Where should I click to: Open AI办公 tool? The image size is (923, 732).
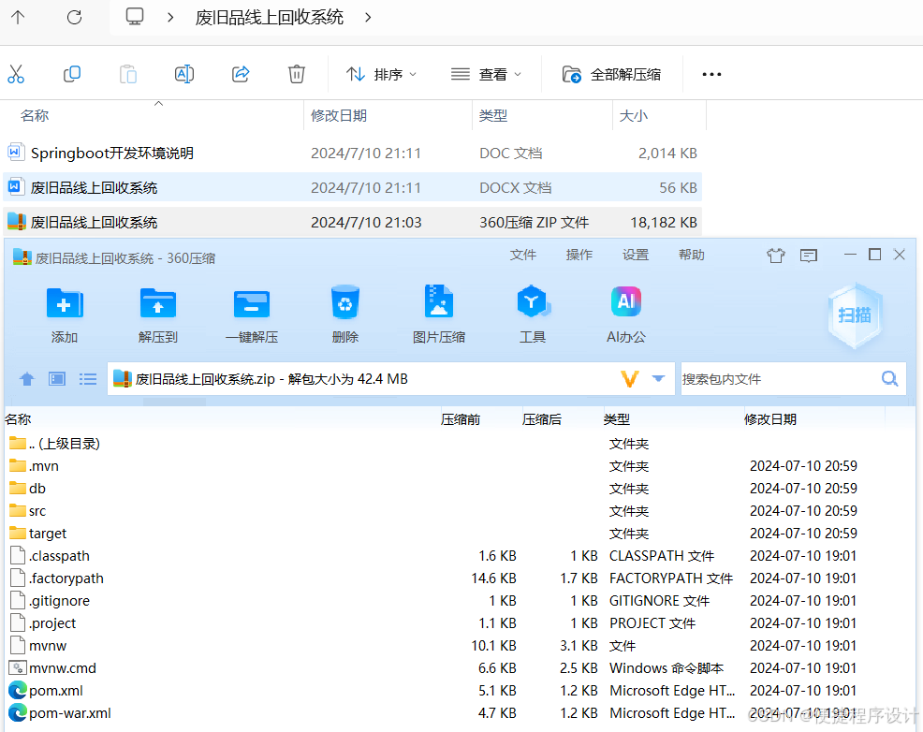(x=626, y=315)
